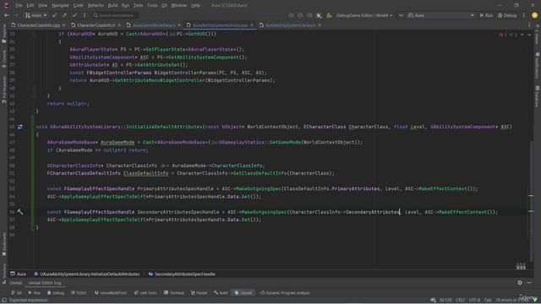
Task: Switch to AuraAbilitySystemLibrary.h tab
Action: [290, 25]
